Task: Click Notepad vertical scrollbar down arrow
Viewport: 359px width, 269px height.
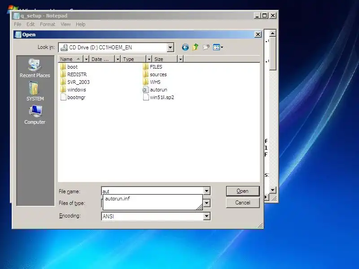Action: 272,190
